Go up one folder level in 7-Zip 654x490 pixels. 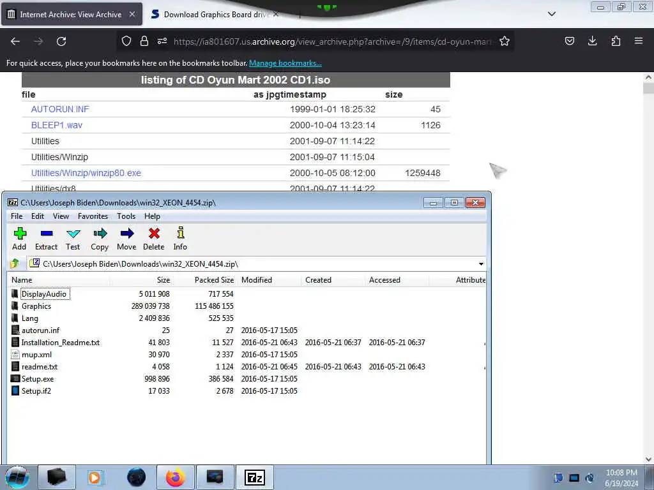click(15, 264)
